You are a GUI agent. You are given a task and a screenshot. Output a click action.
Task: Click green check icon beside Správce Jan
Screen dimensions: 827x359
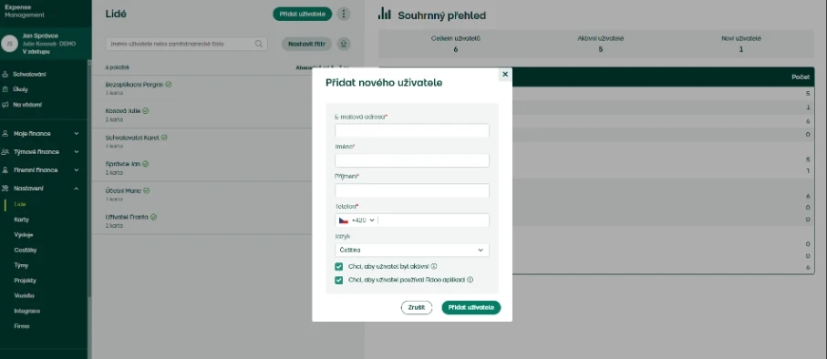pyautogui.click(x=146, y=164)
